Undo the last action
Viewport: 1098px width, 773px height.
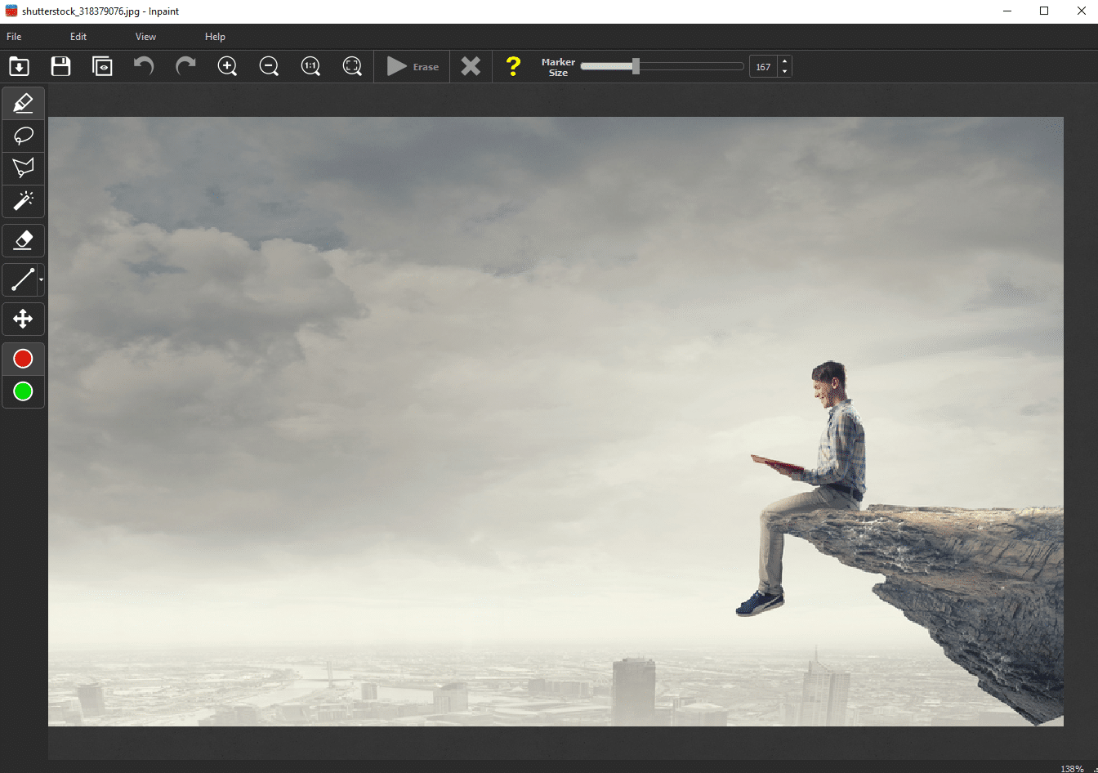(144, 66)
